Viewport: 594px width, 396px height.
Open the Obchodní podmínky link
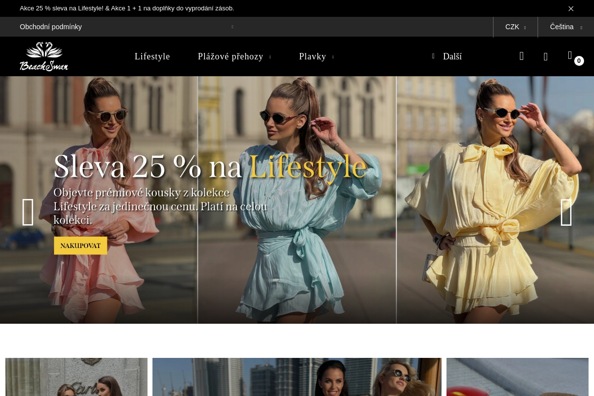pos(51,27)
